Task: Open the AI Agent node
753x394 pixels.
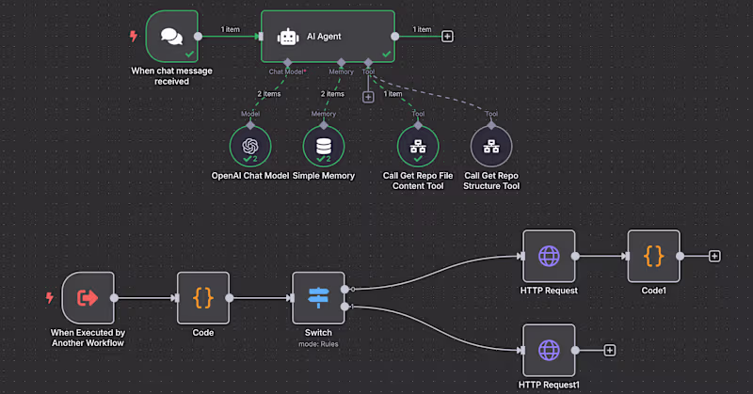Action: (x=328, y=37)
